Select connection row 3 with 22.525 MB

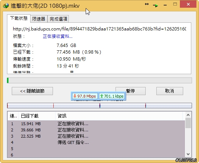coord(96,136)
